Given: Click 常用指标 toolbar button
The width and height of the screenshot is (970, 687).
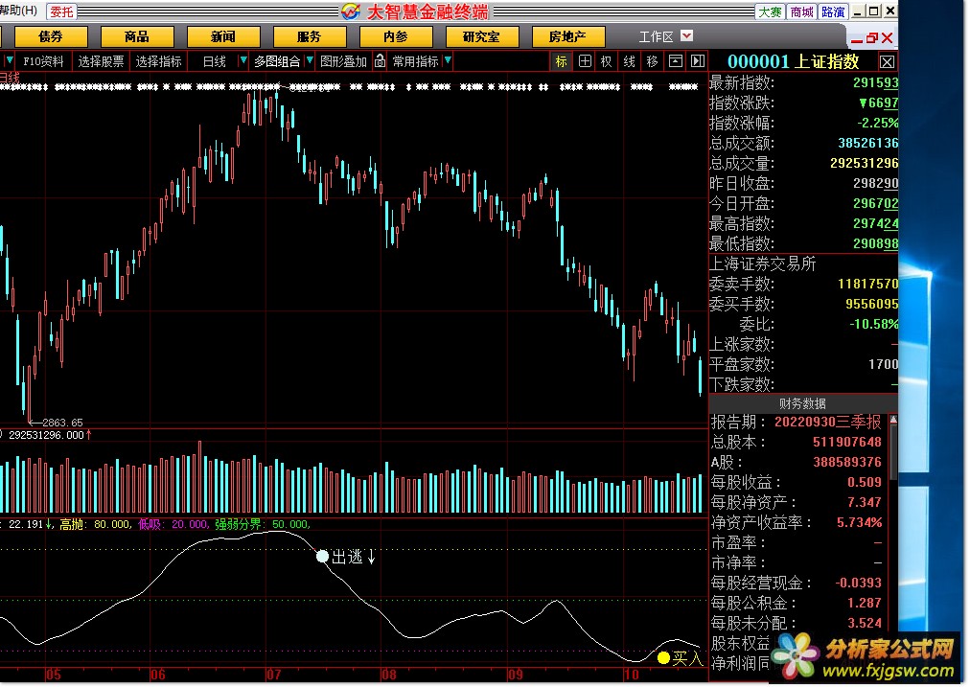Looking at the screenshot, I should coord(415,61).
